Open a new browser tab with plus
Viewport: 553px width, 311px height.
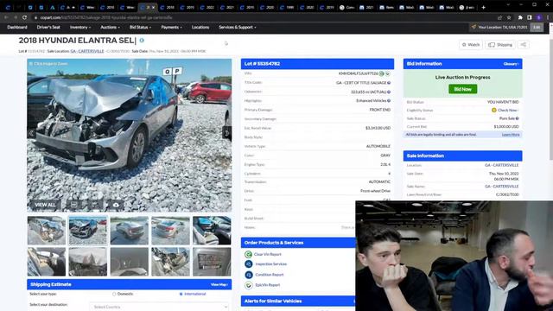tap(483, 7)
